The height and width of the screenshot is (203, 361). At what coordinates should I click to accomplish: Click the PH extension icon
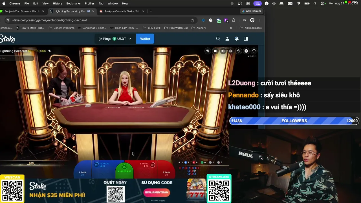(219, 20)
